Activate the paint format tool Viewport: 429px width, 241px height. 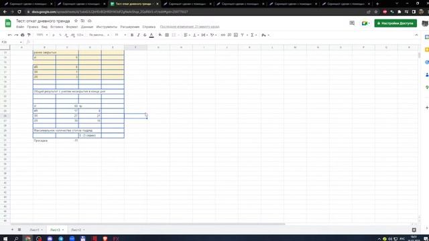click(29, 35)
